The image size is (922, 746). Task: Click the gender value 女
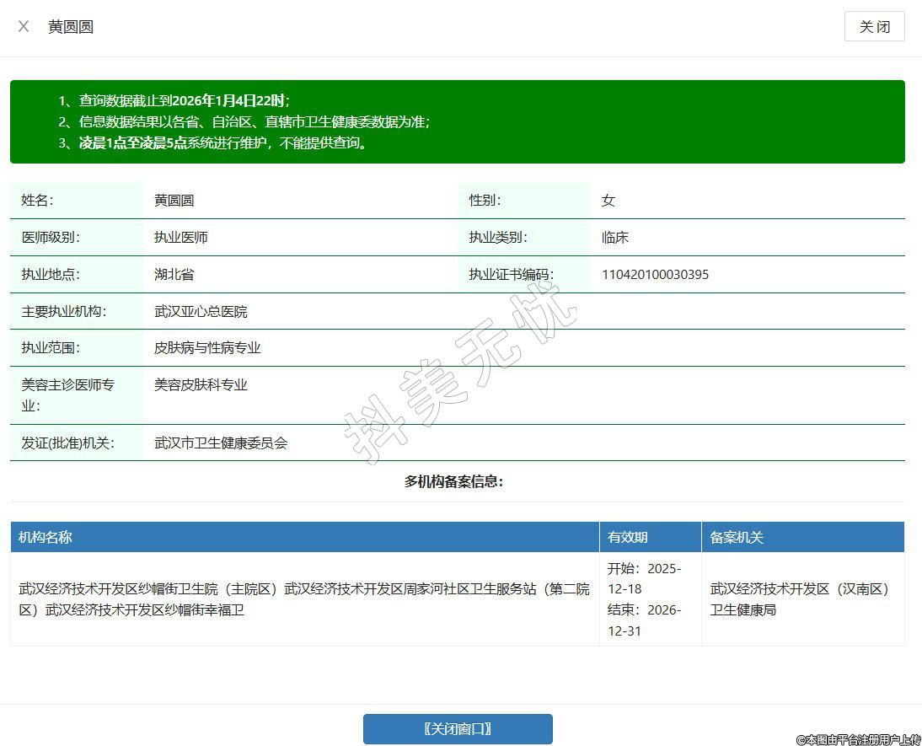608,201
